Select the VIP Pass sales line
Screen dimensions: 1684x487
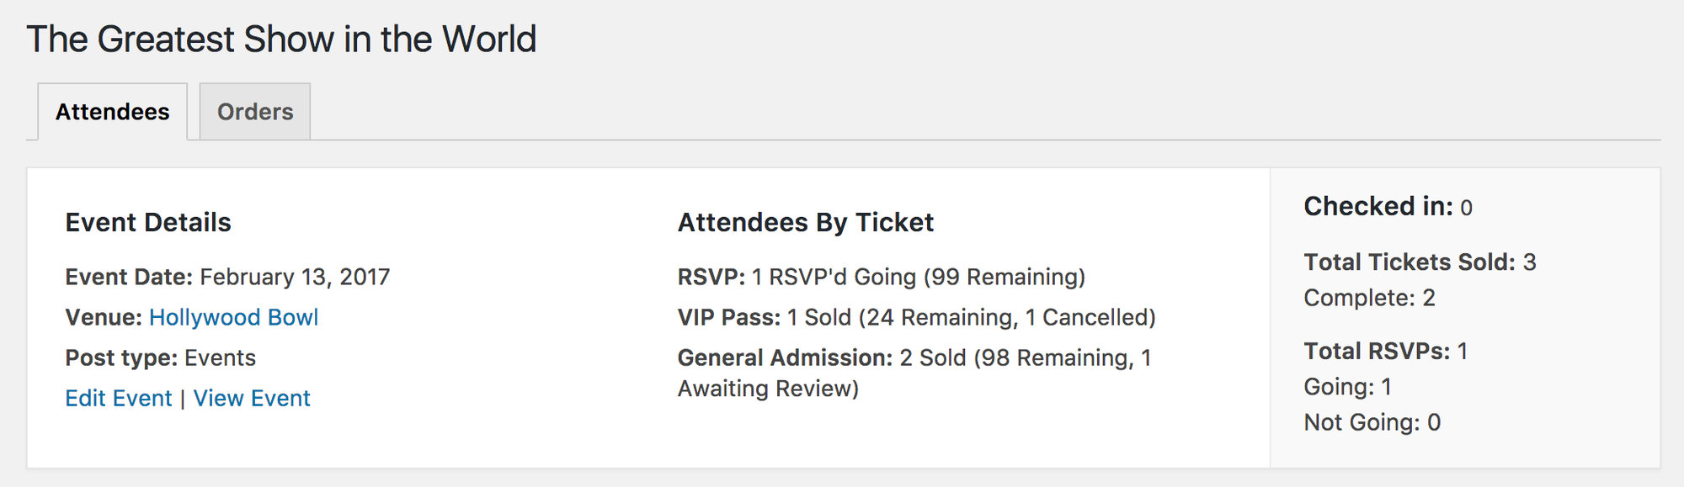[x=916, y=317]
